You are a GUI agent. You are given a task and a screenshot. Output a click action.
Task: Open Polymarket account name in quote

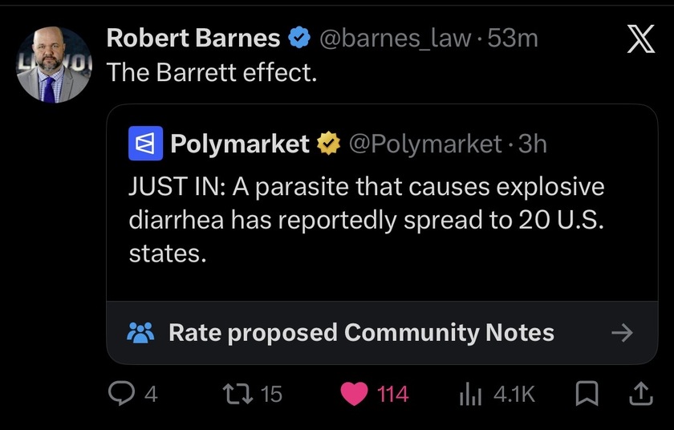click(x=240, y=144)
